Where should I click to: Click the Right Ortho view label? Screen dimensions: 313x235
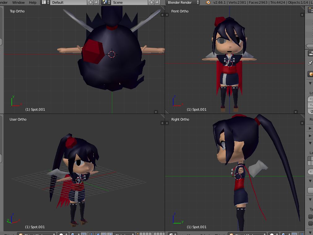[180, 119]
